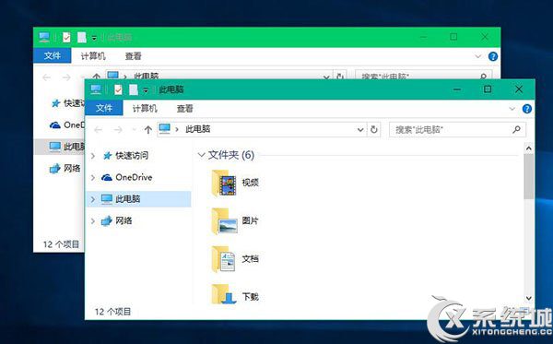This screenshot has height=344, width=553.
Task: Expand the 快速访问 tree node in front window
Action: coord(93,156)
